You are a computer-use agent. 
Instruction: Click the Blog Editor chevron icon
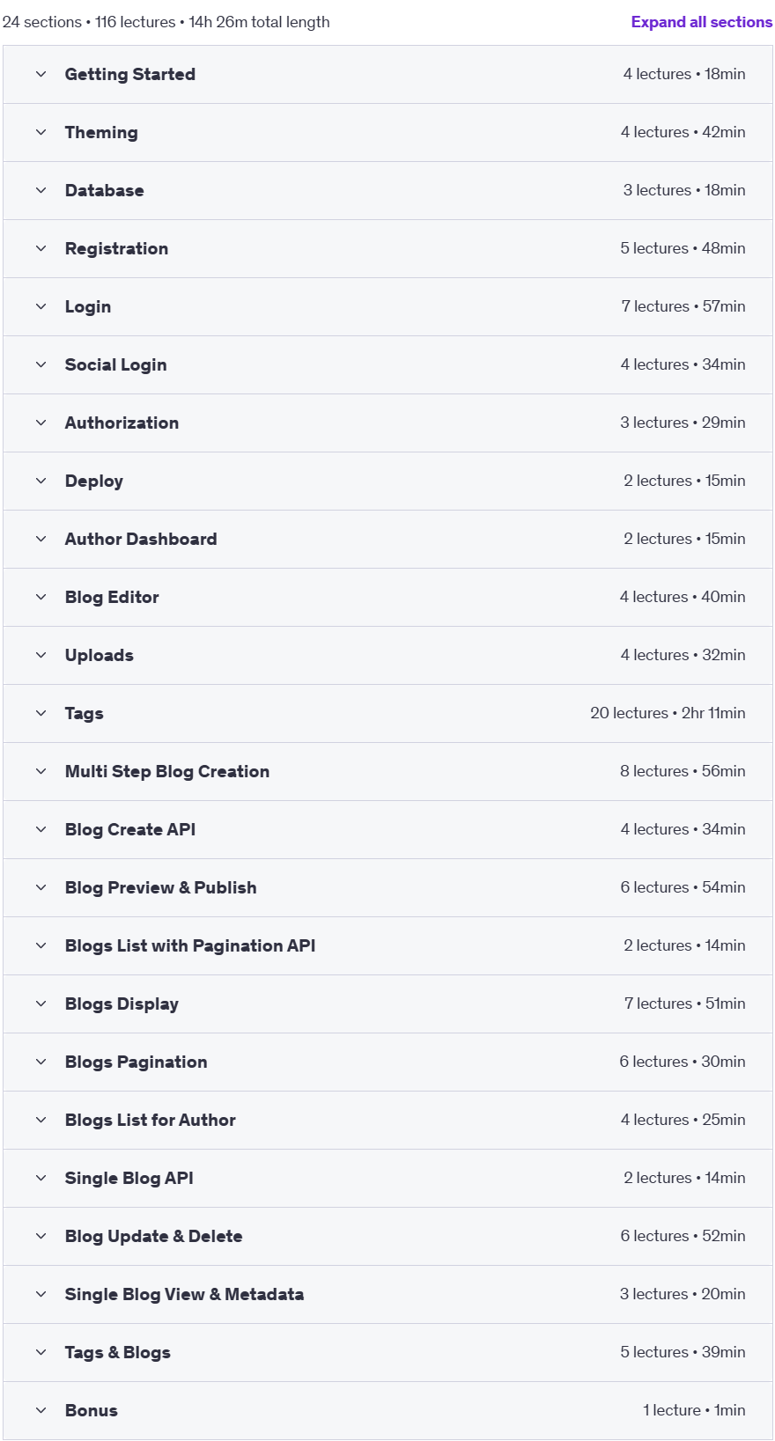(x=41, y=597)
